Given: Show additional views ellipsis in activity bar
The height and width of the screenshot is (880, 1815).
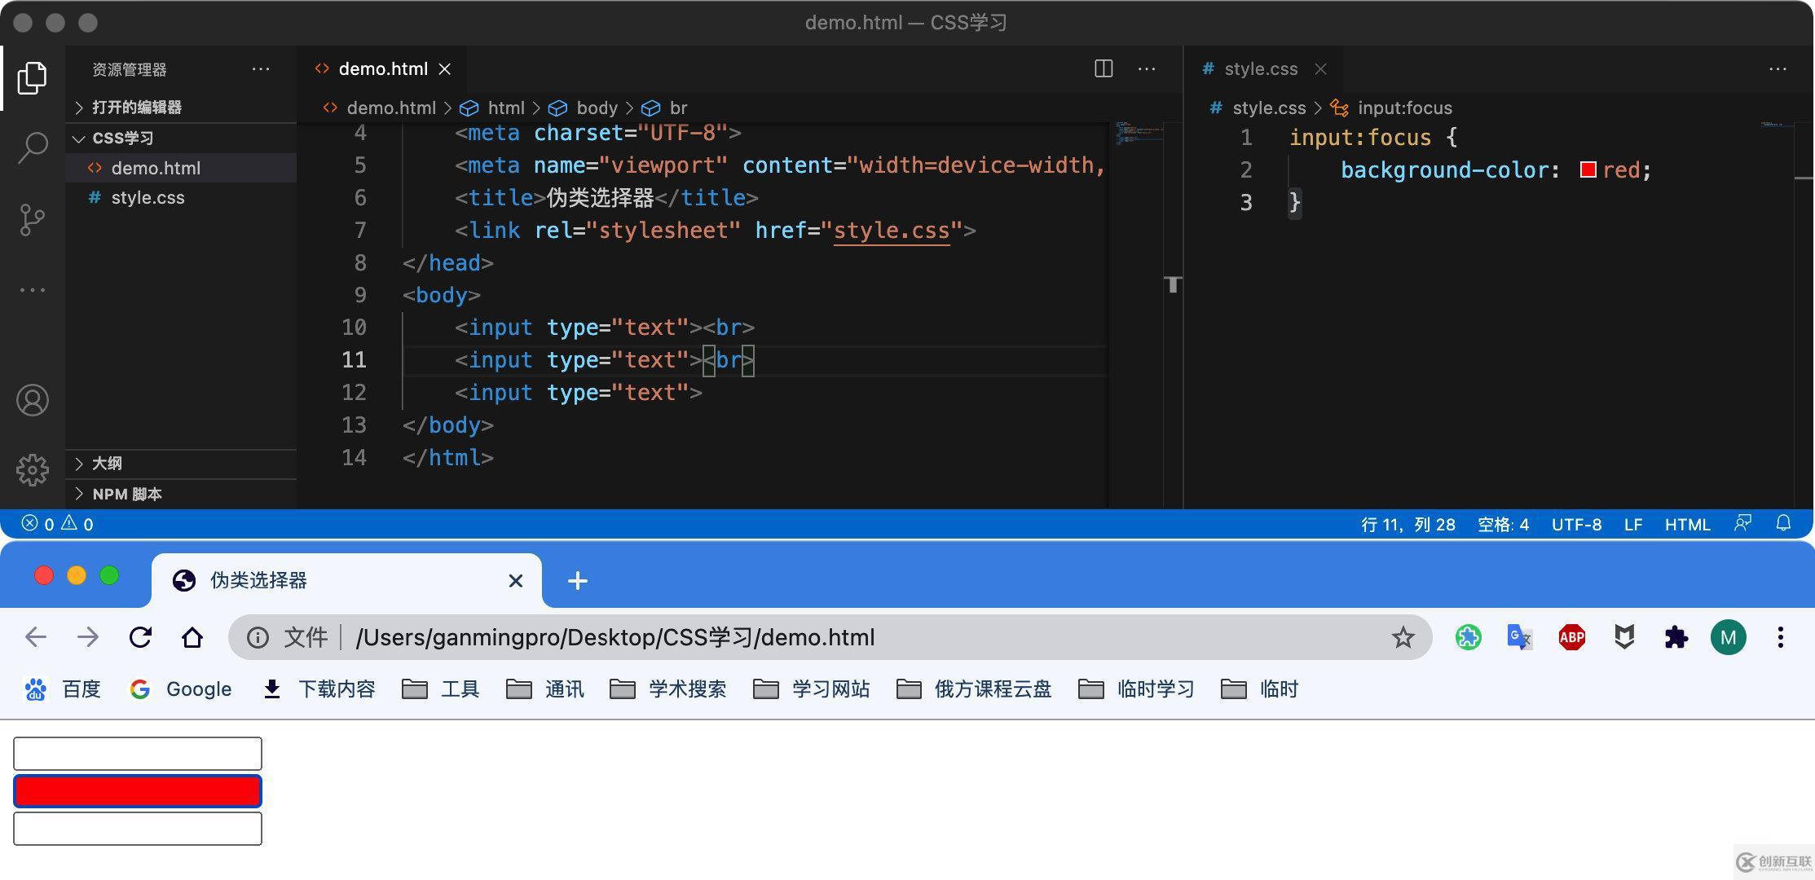Looking at the screenshot, I should (32, 290).
